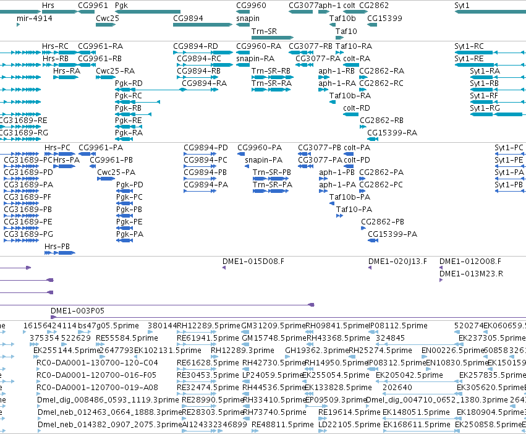
Task: Select EST GM31209.5prime
Action: 273,326
